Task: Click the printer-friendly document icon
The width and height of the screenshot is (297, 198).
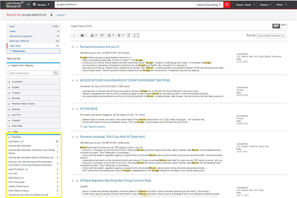Action: tap(129, 36)
